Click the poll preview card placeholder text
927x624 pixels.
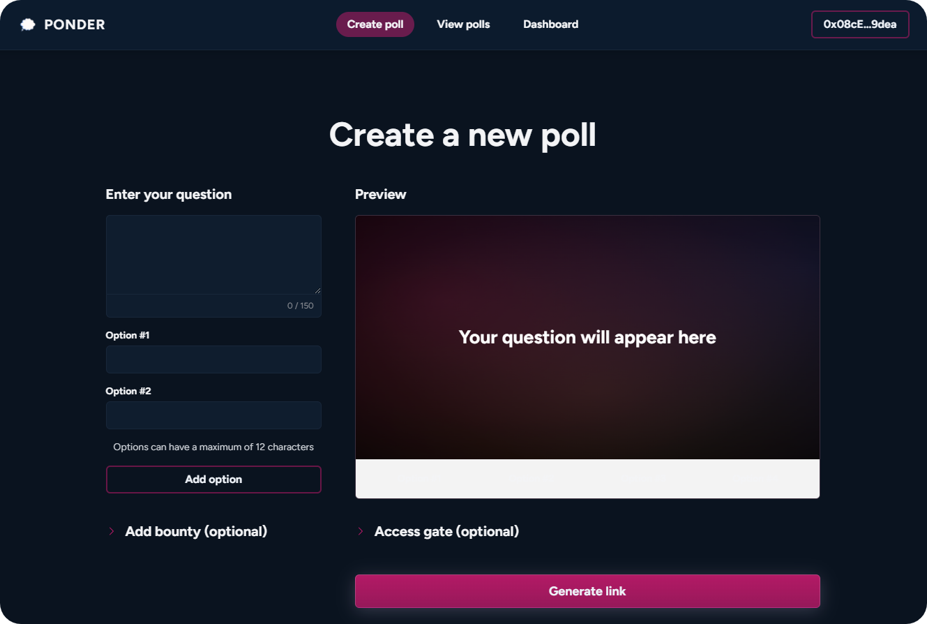pos(587,338)
